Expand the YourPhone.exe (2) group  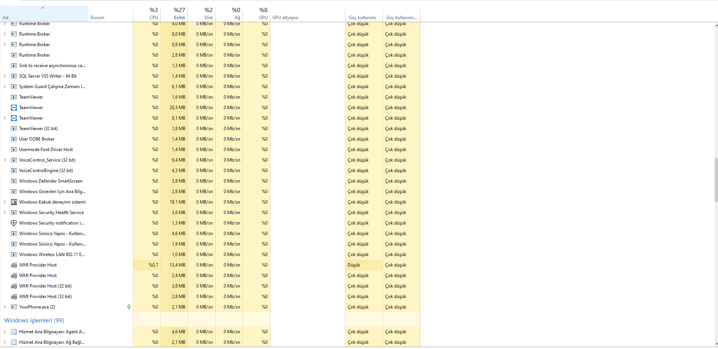pos(5,307)
